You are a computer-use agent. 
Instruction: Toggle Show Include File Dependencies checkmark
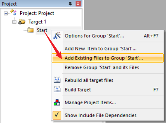[x=57, y=115]
